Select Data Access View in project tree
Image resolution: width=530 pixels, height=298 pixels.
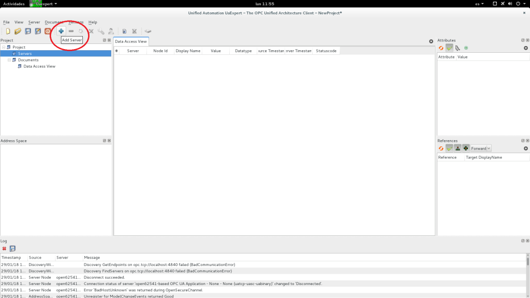tap(39, 66)
